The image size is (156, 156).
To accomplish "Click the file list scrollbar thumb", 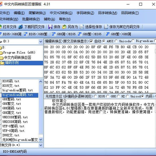I will click(x=41, y=109).
